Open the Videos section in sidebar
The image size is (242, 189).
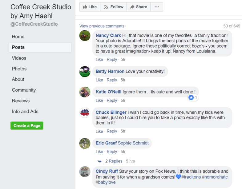pos(19,58)
